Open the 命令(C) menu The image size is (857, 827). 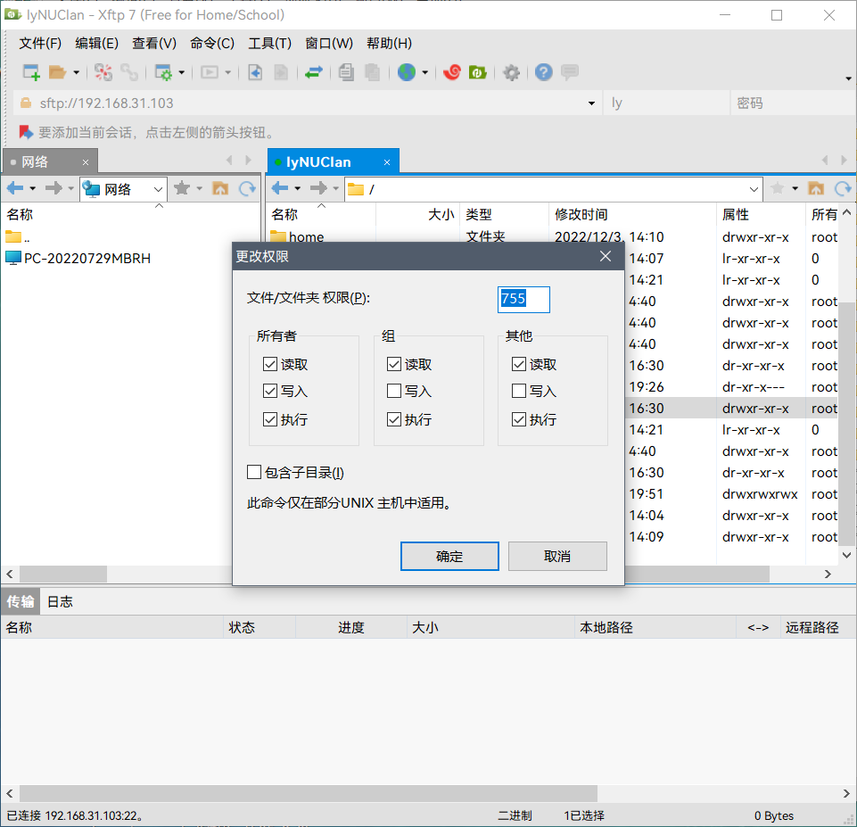[212, 43]
